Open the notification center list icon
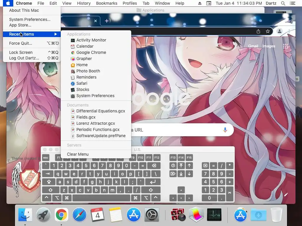Screen dimensions: 302x226 (x=292, y=3)
